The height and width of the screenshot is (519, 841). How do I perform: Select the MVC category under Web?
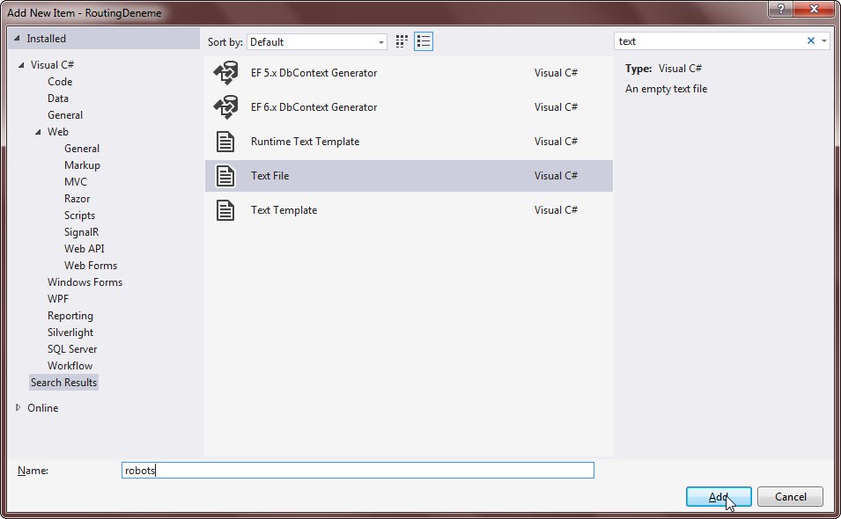point(76,182)
